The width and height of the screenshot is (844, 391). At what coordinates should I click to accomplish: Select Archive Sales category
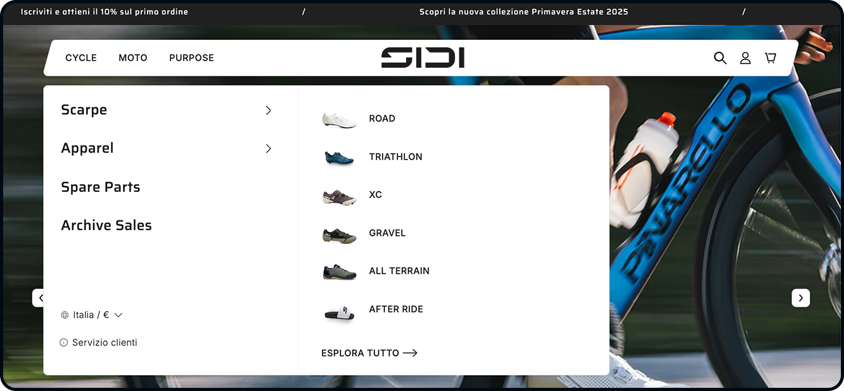[x=106, y=225]
